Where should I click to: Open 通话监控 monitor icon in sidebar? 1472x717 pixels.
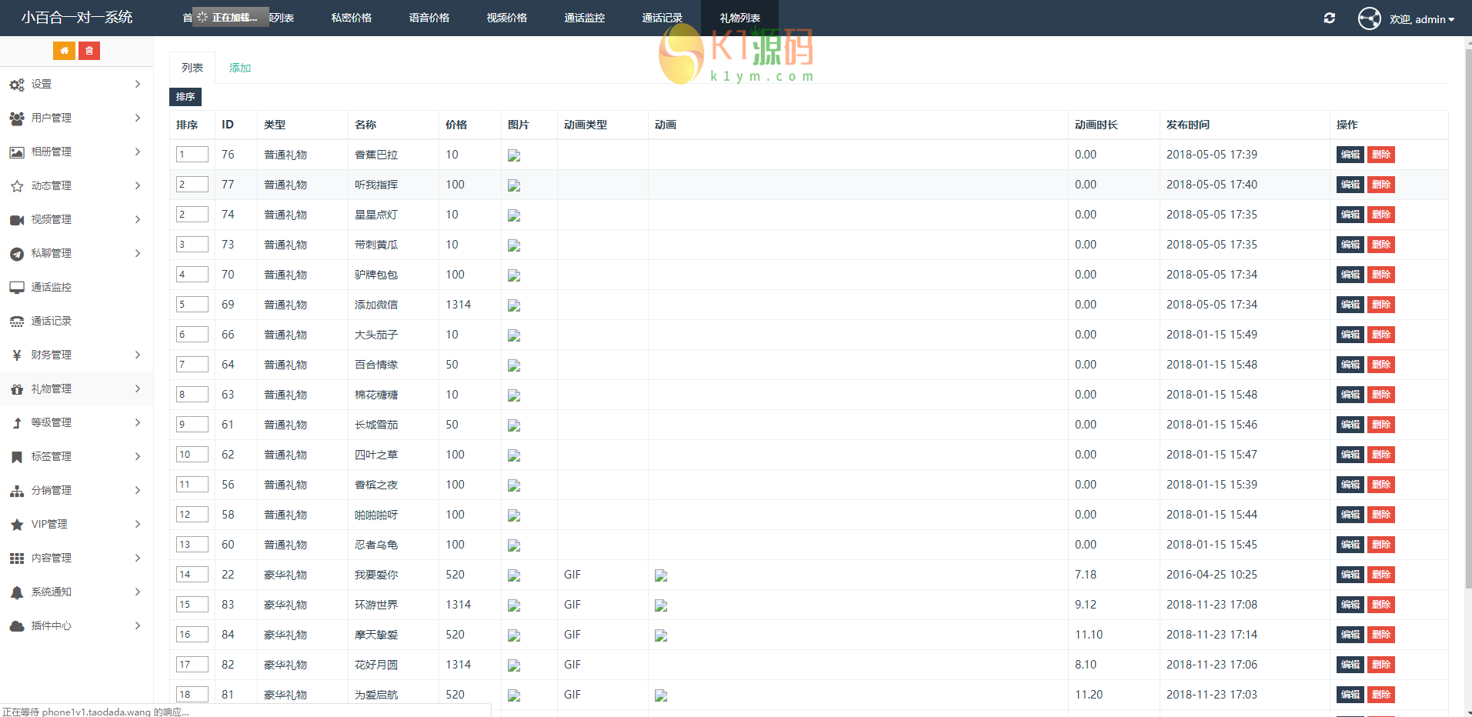point(17,288)
